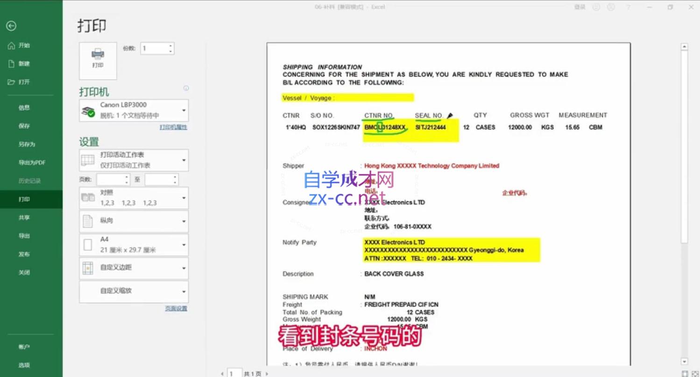
Task: Click the printer info icon beside 打印机
Action: pos(186,88)
